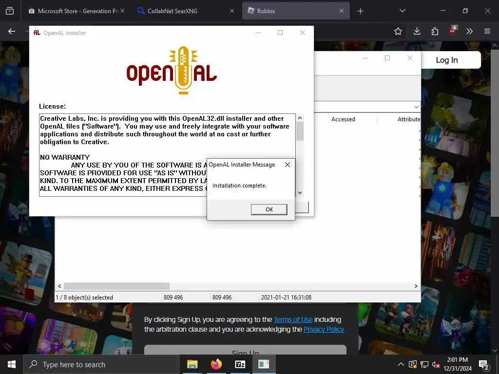
Task: Click the license scrollbar up arrow
Action: coord(300,118)
